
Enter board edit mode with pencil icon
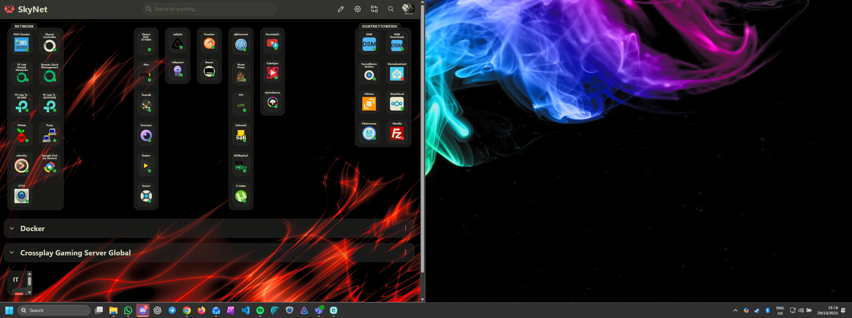pos(341,9)
